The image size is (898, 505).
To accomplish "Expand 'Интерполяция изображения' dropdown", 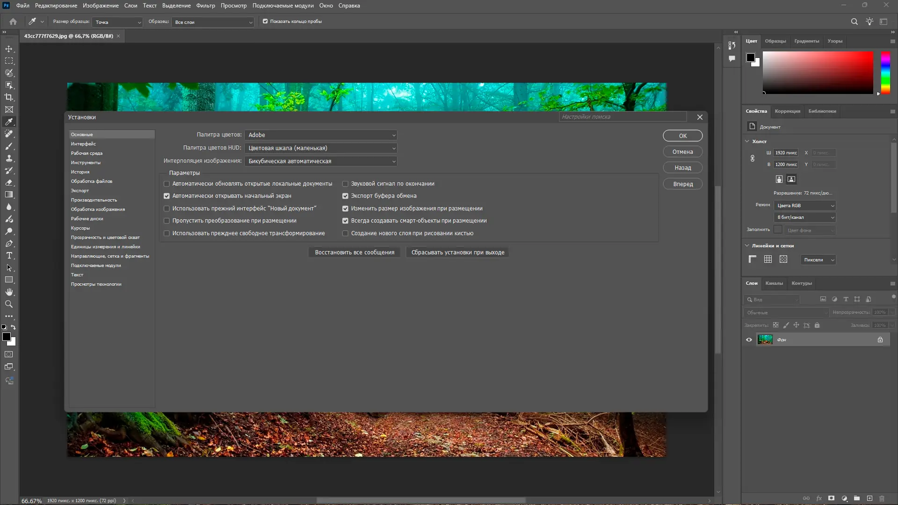I will (x=321, y=161).
